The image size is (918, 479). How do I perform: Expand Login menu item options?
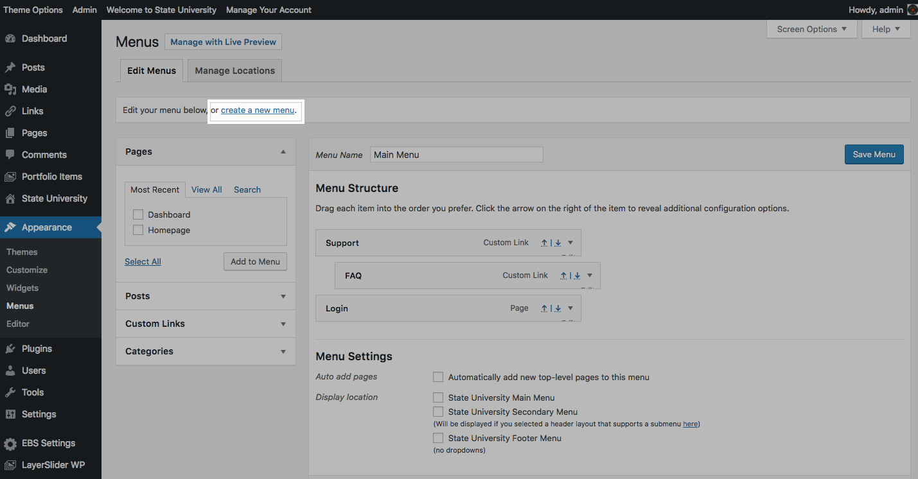click(x=570, y=308)
